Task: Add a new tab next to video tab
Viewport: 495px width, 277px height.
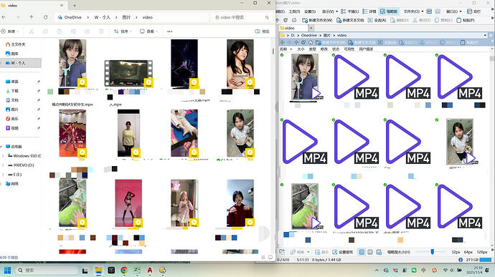Action: point(311,28)
